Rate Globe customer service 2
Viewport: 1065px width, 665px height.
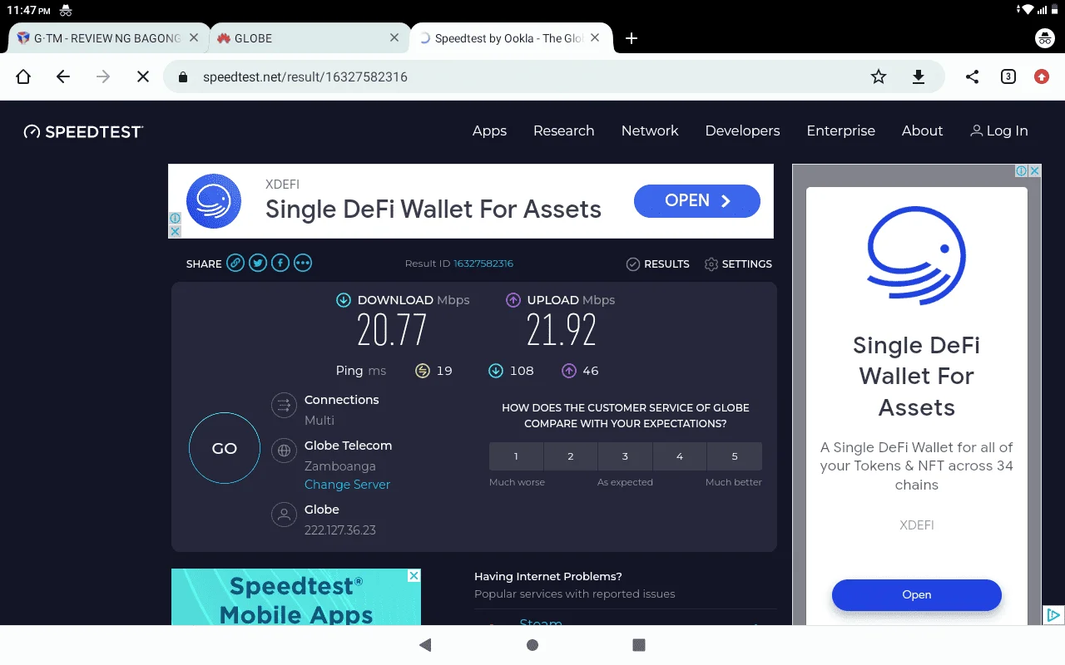(571, 456)
